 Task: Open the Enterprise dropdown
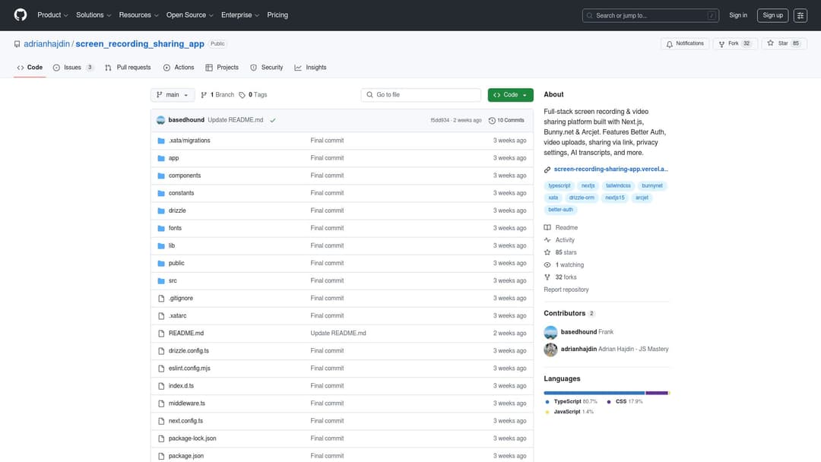pos(239,15)
